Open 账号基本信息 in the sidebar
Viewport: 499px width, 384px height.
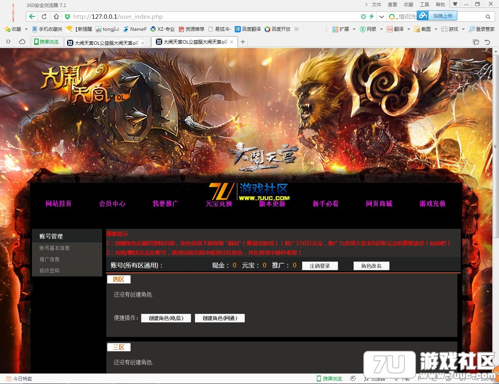click(55, 248)
